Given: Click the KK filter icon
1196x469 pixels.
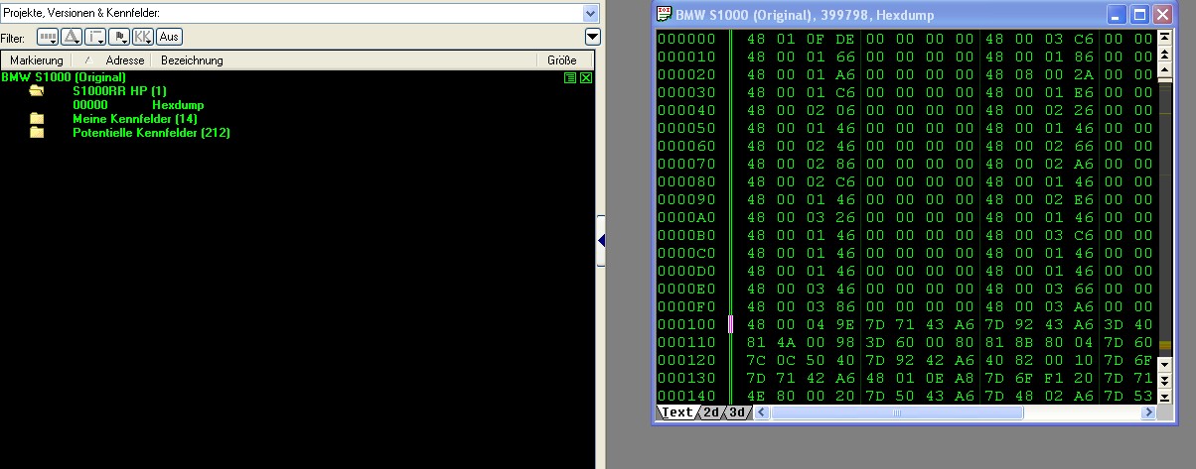Looking at the screenshot, I should tap(143, 37).
